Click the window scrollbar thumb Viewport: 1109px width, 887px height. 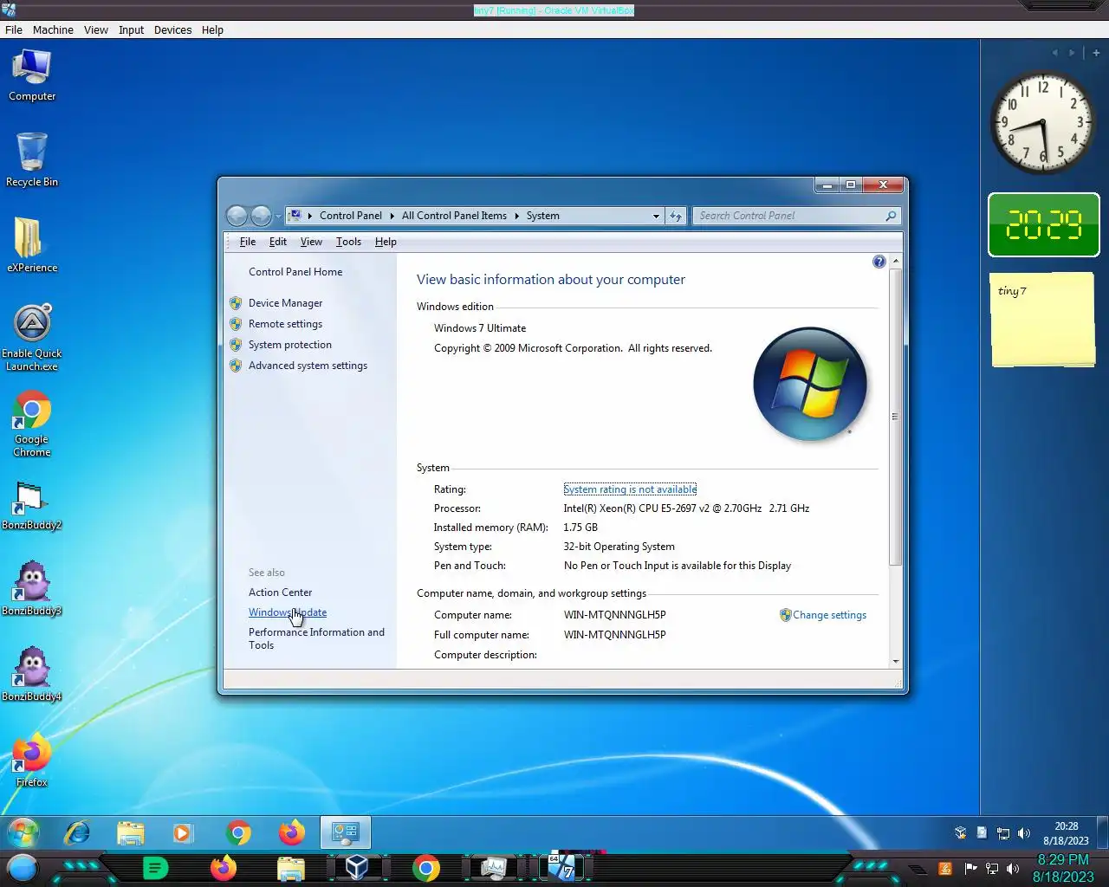tap(896, 418)
